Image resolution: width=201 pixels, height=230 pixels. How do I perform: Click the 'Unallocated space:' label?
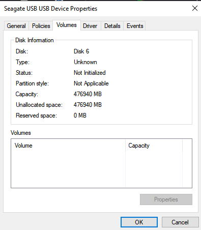(x=39, y=105)
